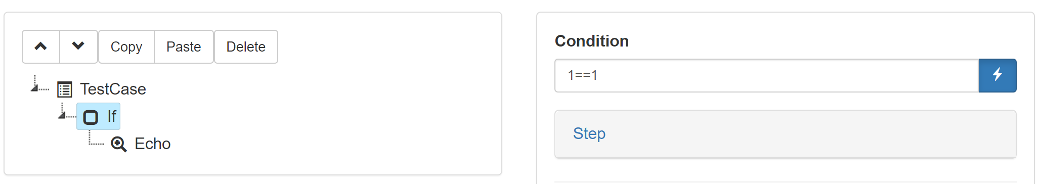Copy the selected tree step
The height and width of the screenshot is (184, 1040).
(x=126, y=47)
